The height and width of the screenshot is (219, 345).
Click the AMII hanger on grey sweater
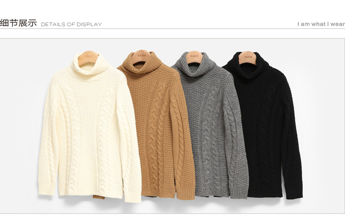(194, 57)
